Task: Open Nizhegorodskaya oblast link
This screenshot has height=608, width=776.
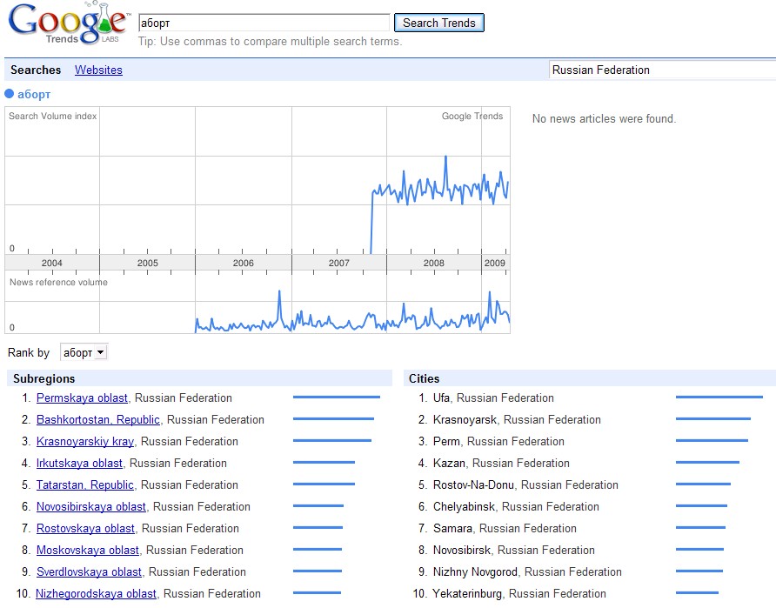Action: [96, 594]
